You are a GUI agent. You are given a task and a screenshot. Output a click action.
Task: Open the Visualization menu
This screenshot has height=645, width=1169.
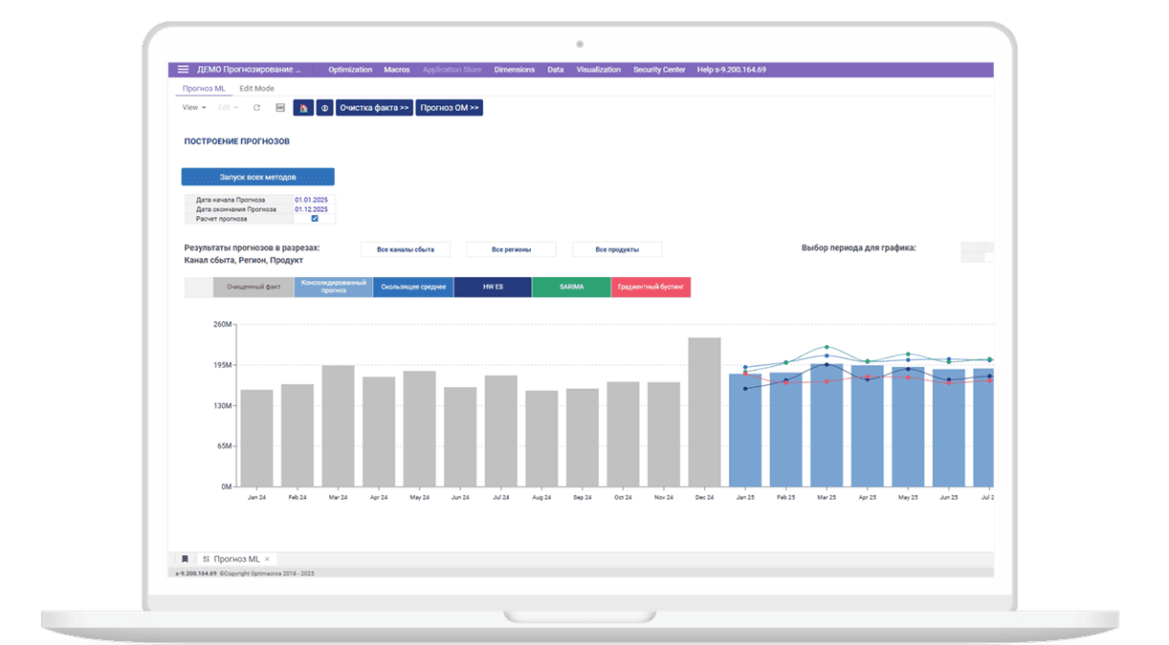point(598,70)
